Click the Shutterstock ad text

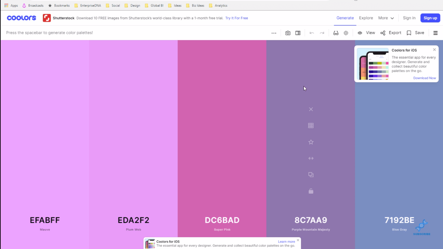150,18
